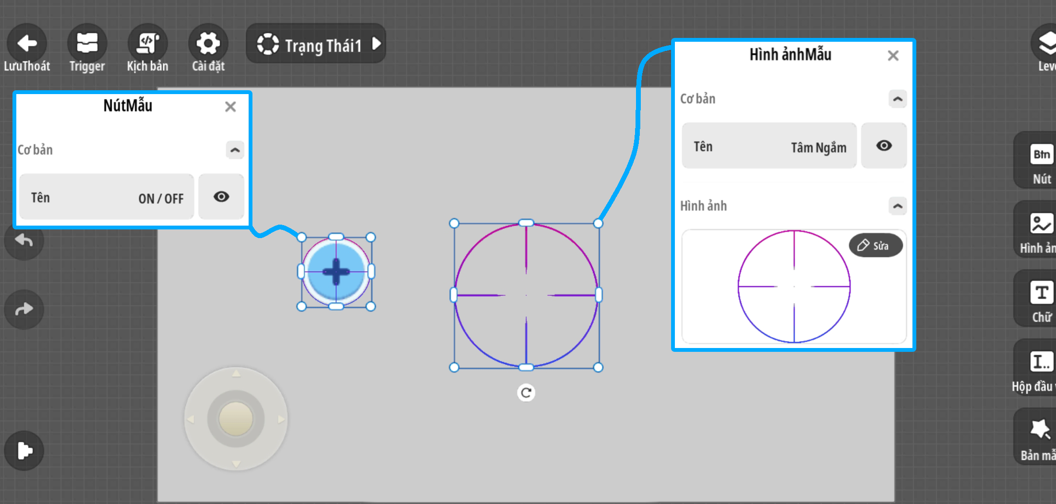Collapse Cơ bản section in Hình ảnhMẫu panel

[x=897, y=99]
